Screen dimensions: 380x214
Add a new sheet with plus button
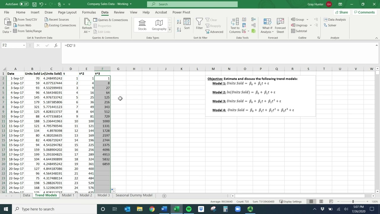(x=164, y=196)
